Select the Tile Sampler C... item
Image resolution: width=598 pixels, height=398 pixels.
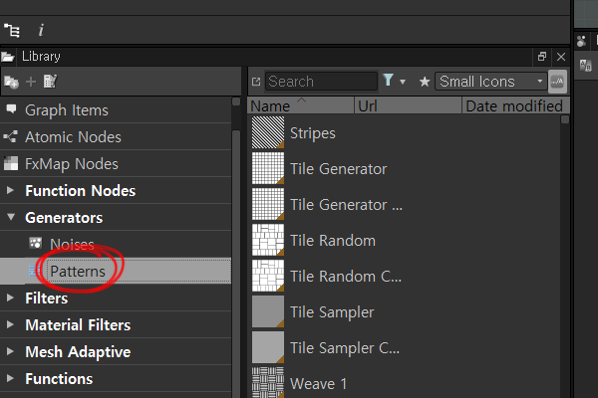point(345,348)
